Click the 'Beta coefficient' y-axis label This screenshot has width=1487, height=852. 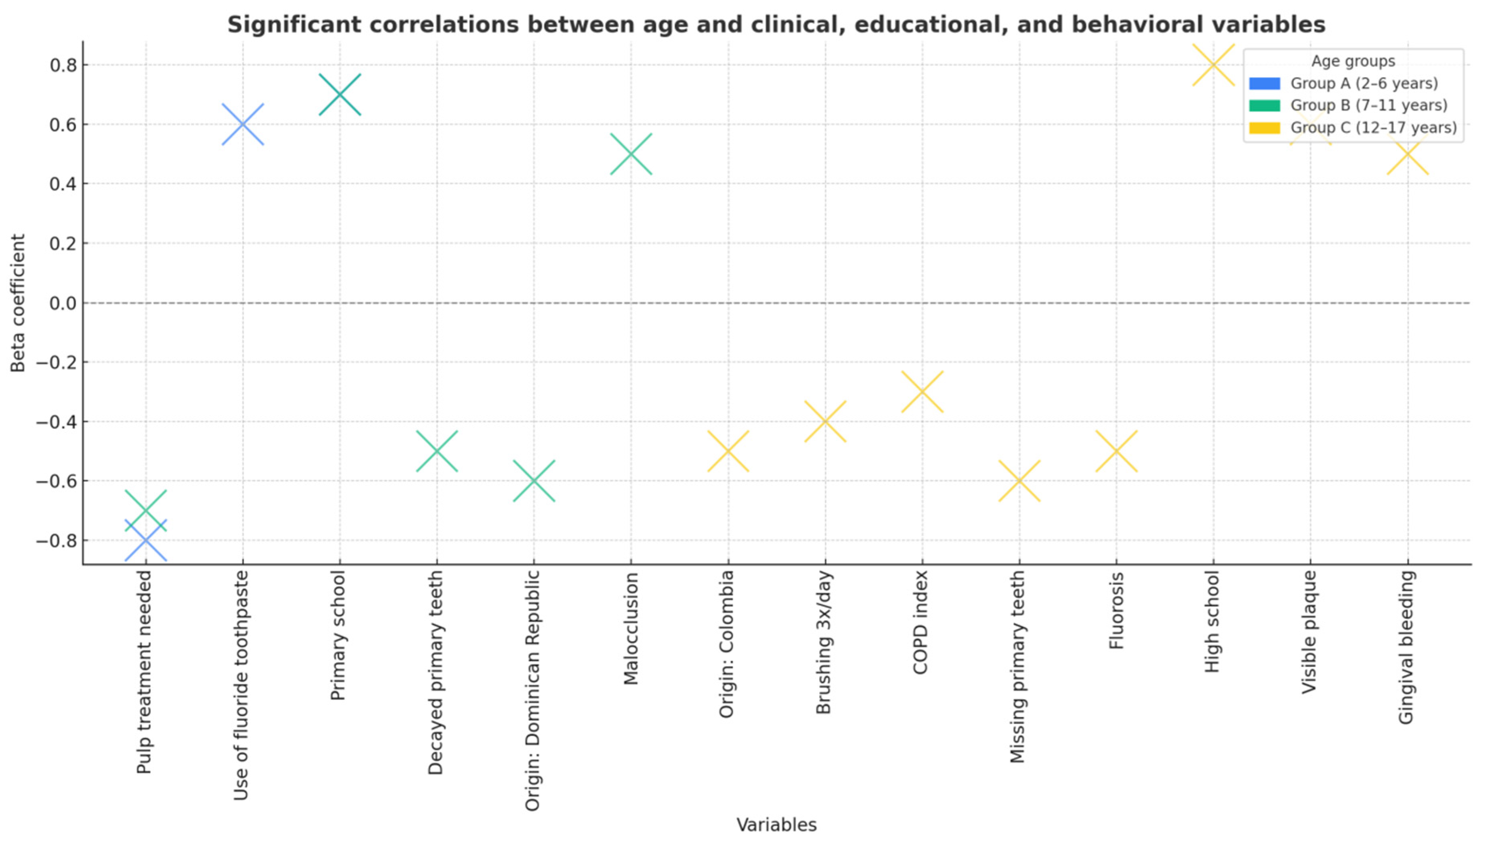click(18, 303)
